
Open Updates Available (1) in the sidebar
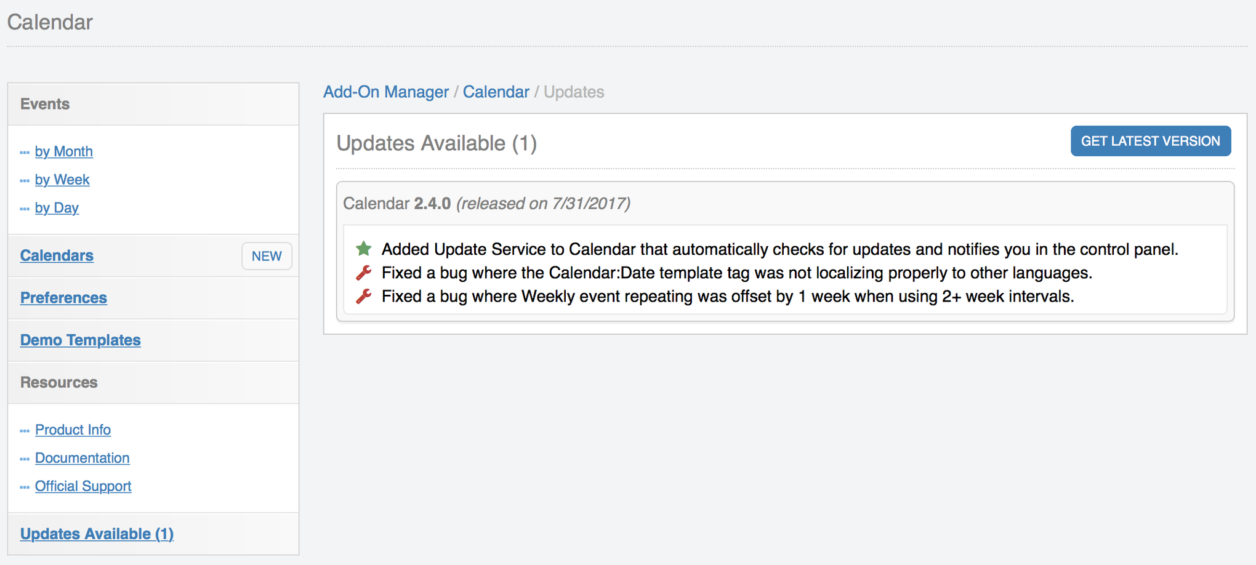point(97,534)
